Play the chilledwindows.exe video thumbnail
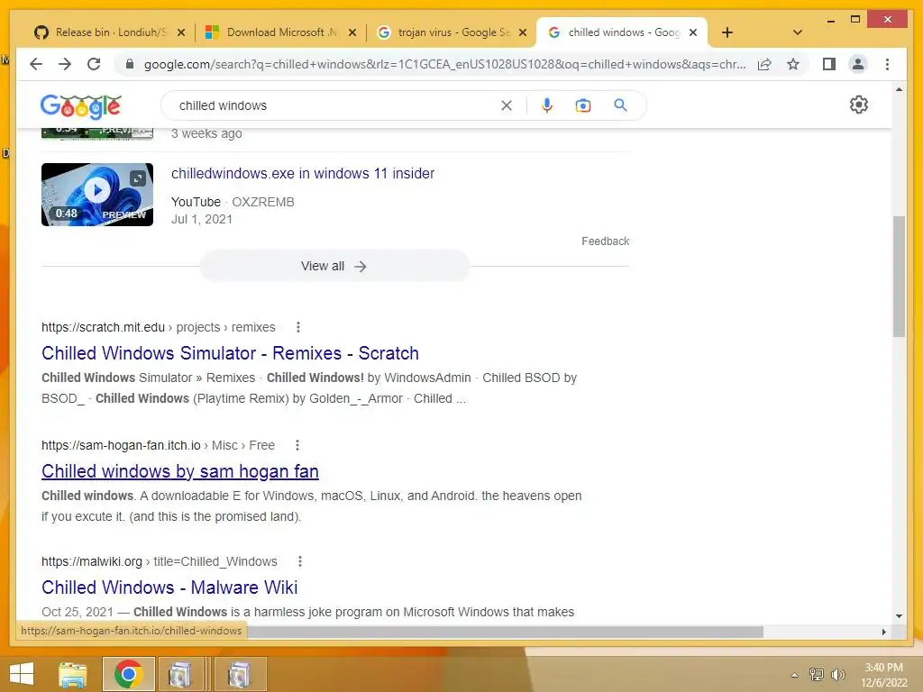The width and height of the screenshot is (923, 692). [x=97, y=195]
